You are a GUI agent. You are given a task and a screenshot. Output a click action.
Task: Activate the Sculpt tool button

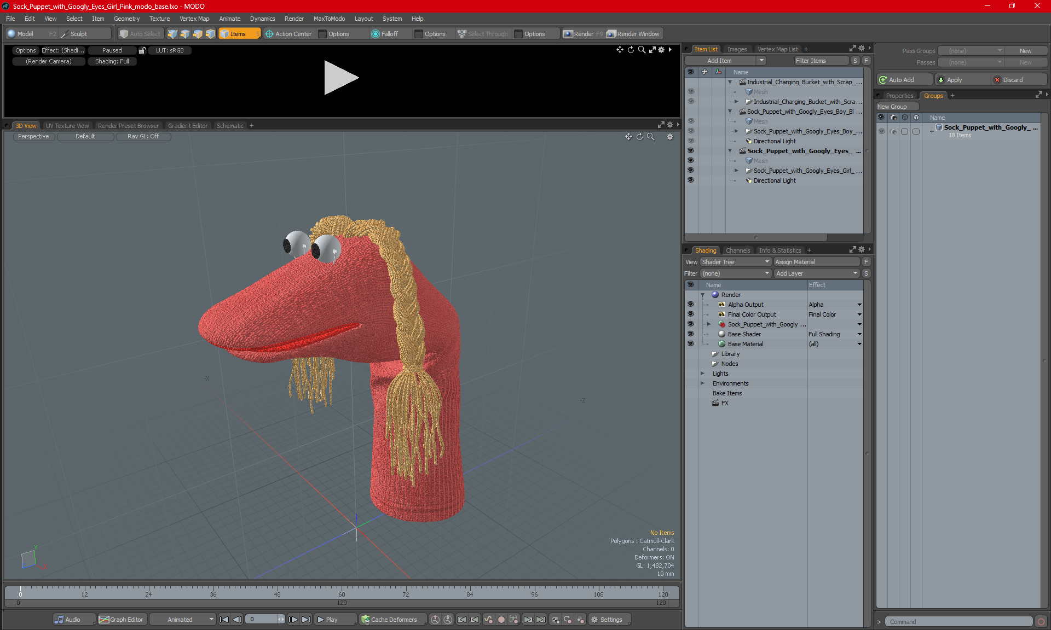click(x=85, y=34)
